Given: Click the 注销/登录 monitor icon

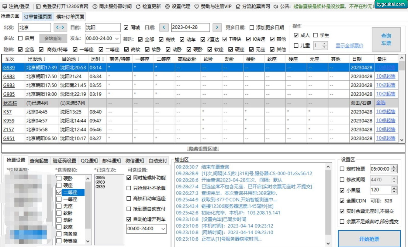Looking at the screenshot, I should [5, 6].
